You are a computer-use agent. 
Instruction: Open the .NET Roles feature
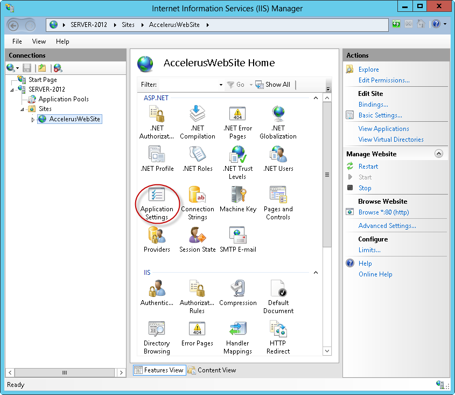197,159
